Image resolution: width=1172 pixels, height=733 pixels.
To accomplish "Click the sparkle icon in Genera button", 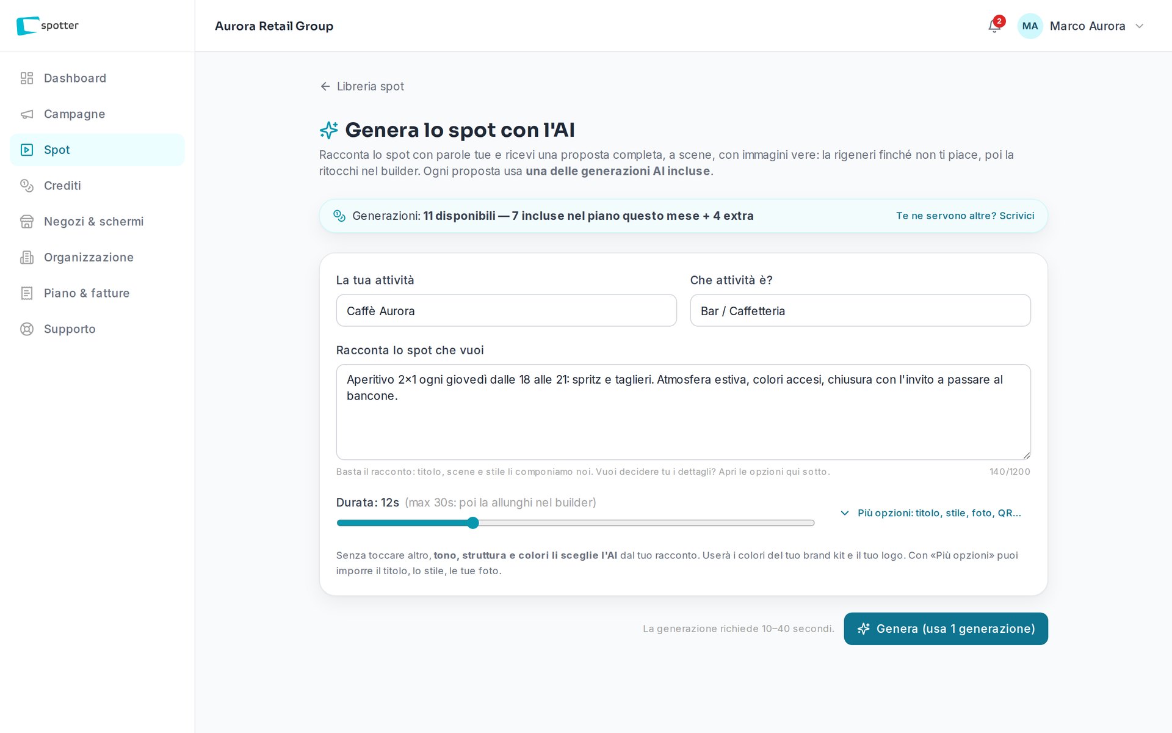I will [x=863, y=629].
